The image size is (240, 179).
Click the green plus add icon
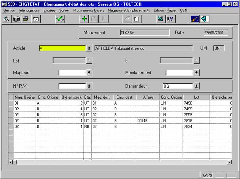84,19
